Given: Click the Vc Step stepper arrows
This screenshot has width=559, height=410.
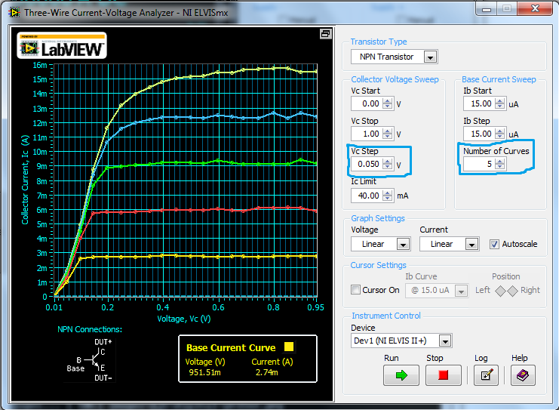Looking at the screenshot, I should pos(387,164).
